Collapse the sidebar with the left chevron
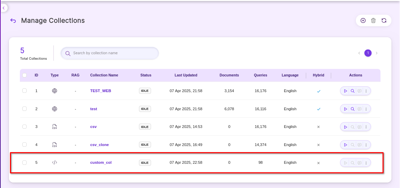This screenshot has width=400, height=188. point(3,8)
